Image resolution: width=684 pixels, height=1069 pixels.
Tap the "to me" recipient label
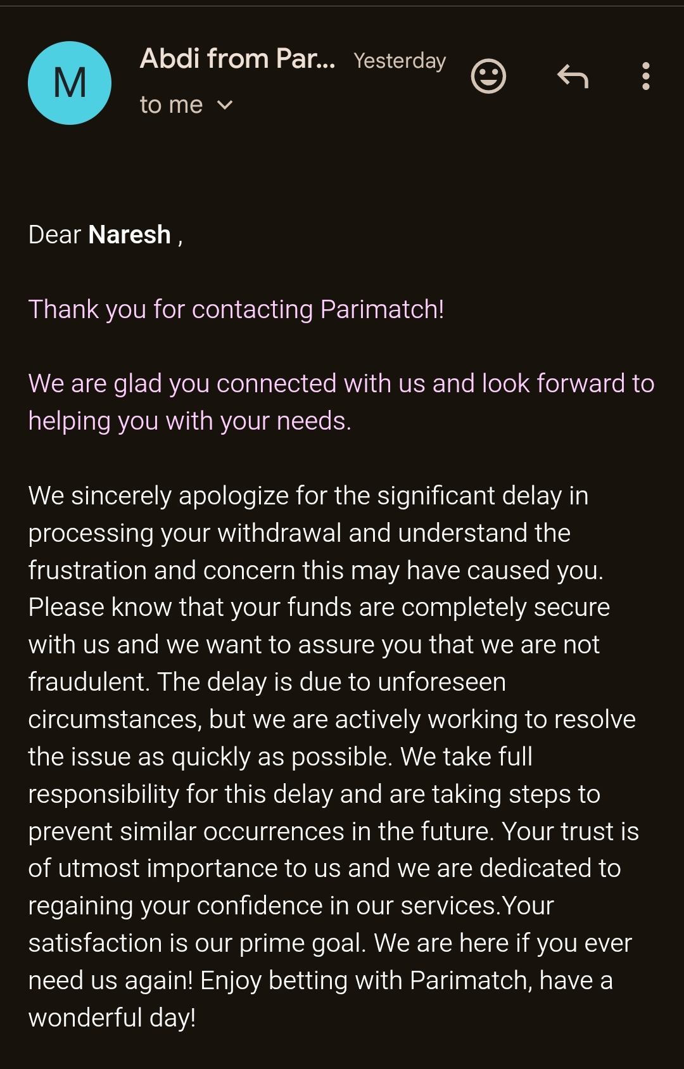tap(171, 105)
